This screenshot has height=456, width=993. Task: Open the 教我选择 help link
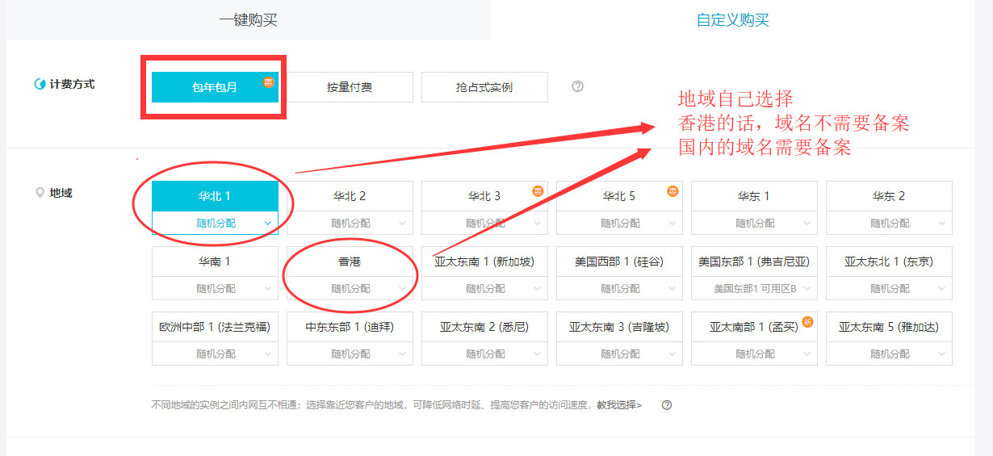pyautogui.click(x=619, y=405)
